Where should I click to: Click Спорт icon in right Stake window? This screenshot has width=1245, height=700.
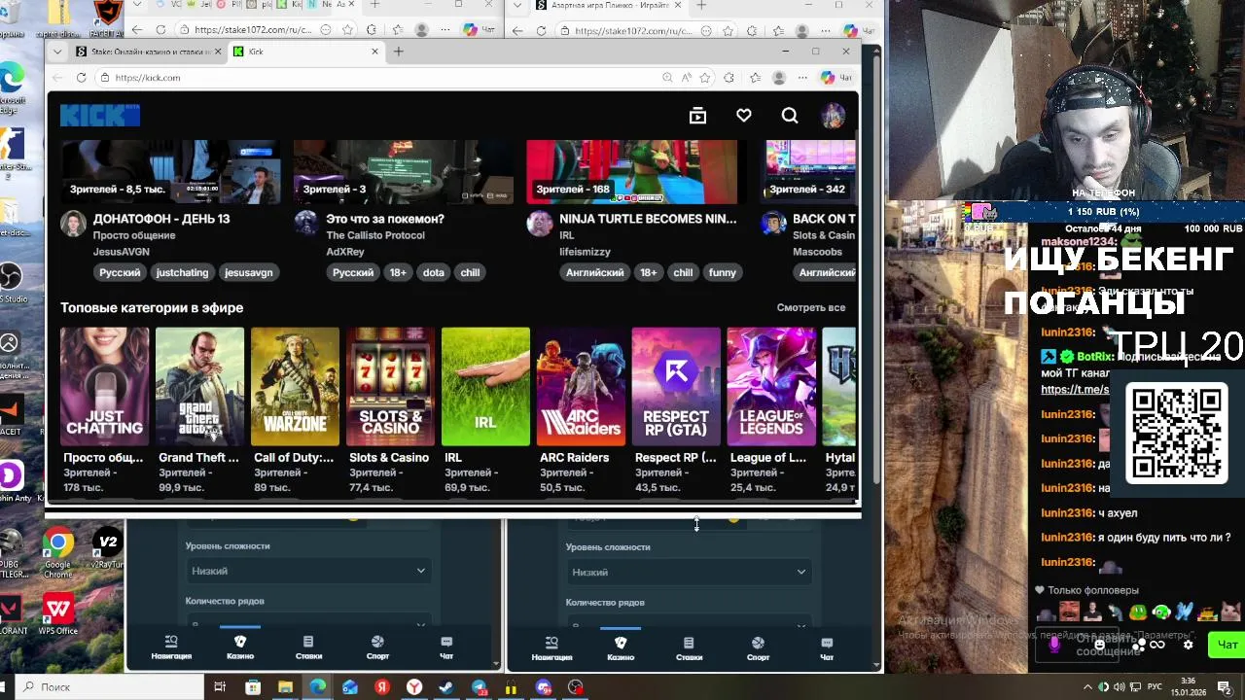758,648
